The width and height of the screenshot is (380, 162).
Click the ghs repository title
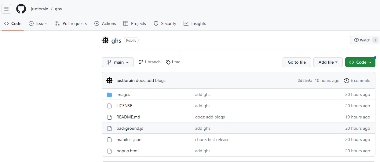coord(116,40)
